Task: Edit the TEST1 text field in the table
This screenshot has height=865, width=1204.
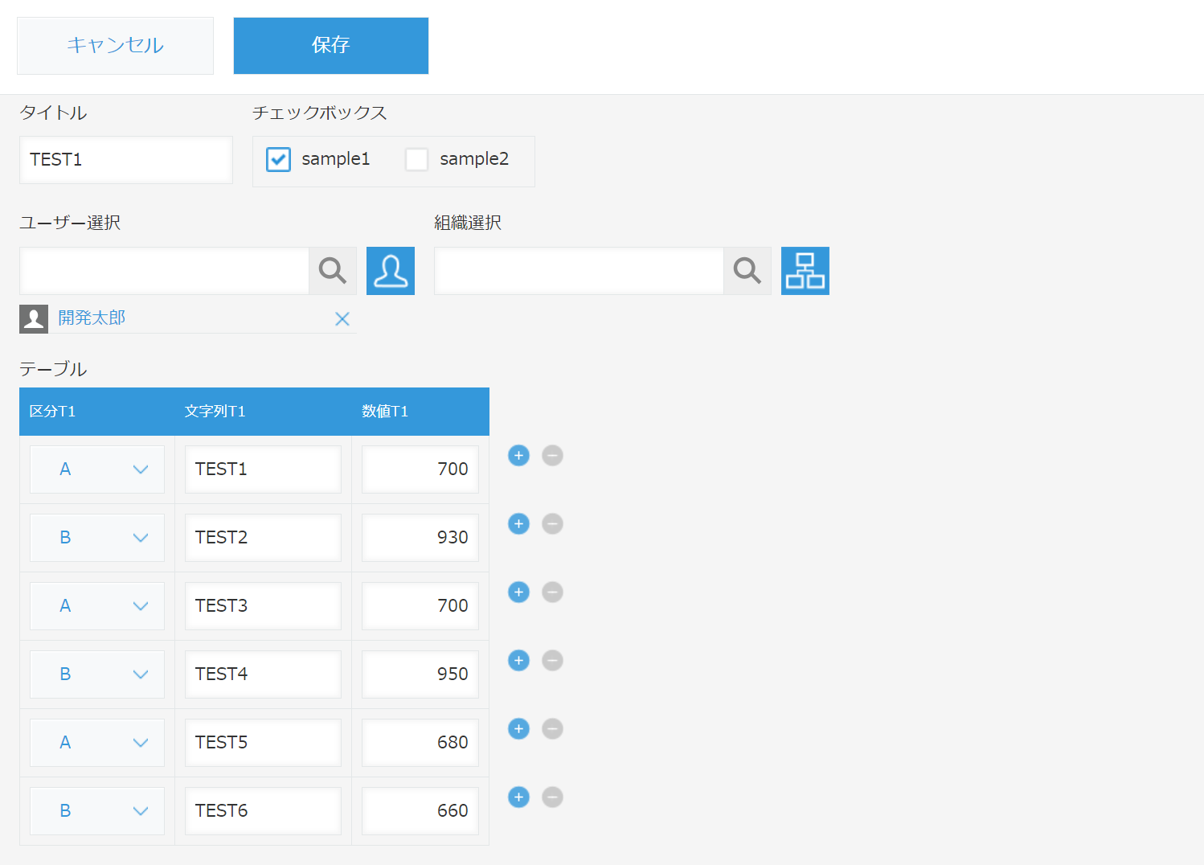Action: 263,469
